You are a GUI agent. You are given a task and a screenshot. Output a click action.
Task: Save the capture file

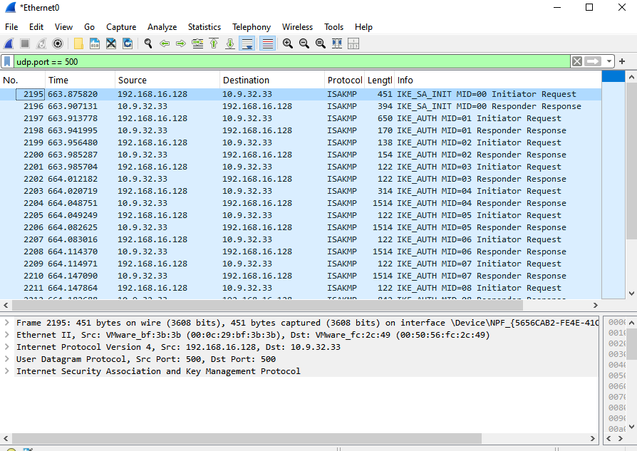(x=95, y=43)
